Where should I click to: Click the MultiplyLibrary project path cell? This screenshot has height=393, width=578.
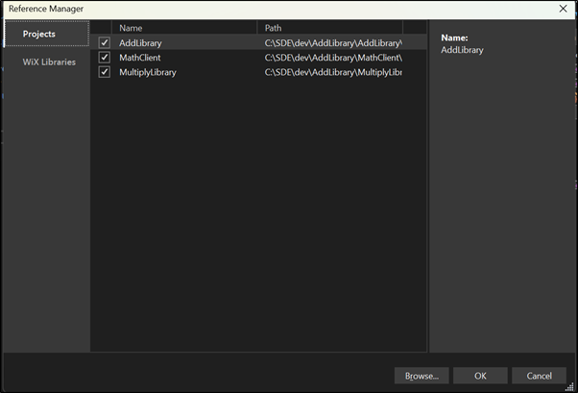(333, 72)
